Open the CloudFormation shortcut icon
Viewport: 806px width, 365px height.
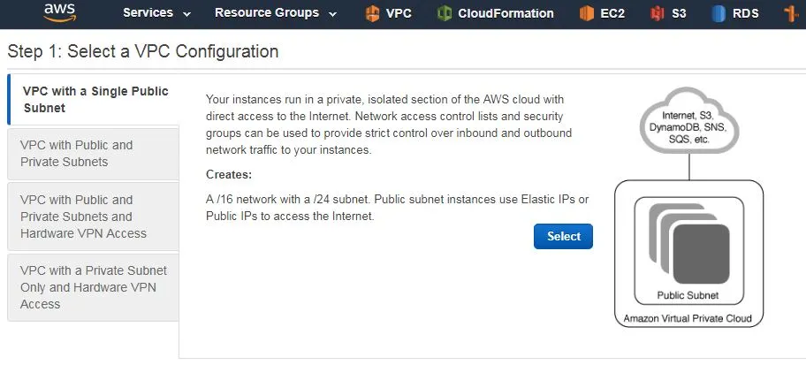tap(445, 13)
